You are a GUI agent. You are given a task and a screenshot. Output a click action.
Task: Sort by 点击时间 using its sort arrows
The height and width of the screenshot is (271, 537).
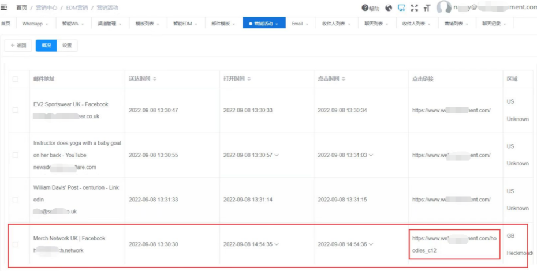pos(344,79)
